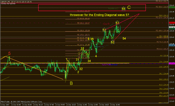175x106 pixels.
Task: Click the '50.0 226.31' retracement label
Action: coord(164,15)
